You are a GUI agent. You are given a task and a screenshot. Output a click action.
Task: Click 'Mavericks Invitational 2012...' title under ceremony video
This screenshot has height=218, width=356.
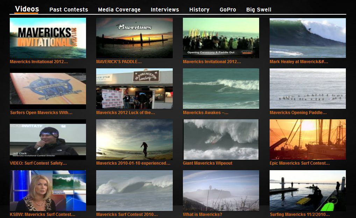[x=212, y=62]
